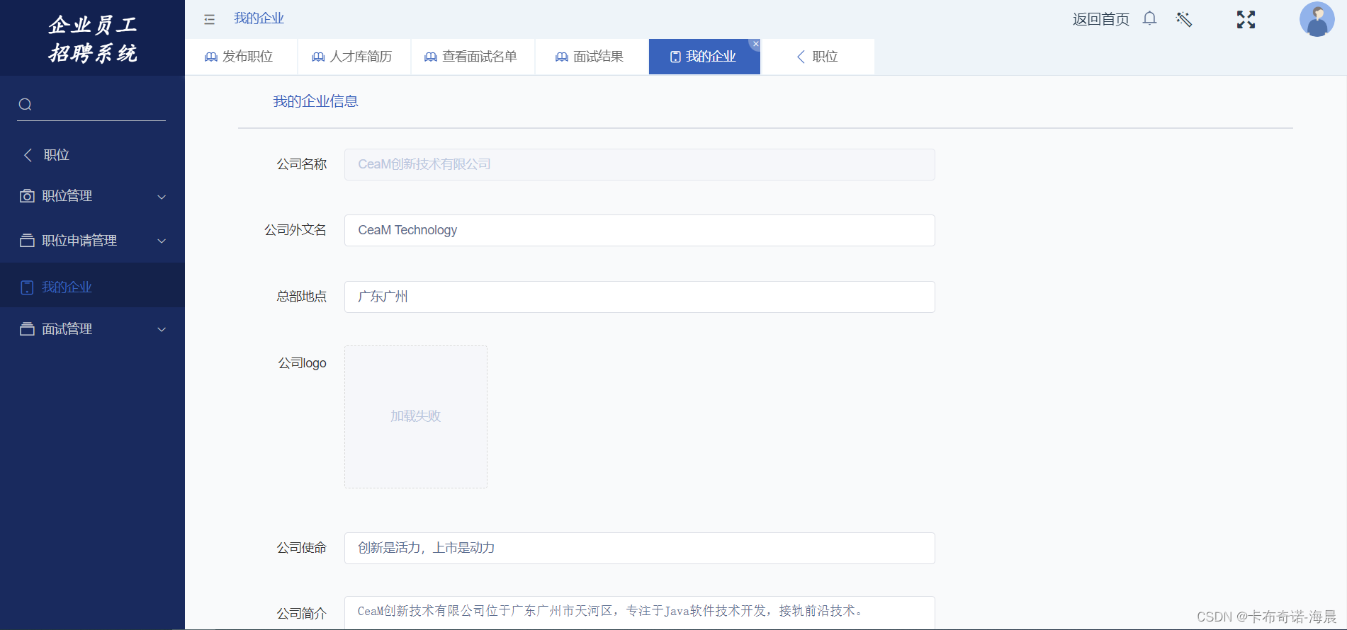The height and width of the screenshot is (630, 1347).
Task: Open the user avatar menu
Action: (x=1316, y=19)
